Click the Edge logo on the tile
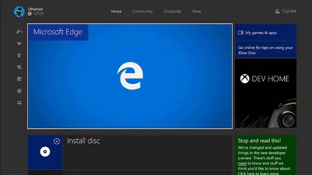This screenshot has width=312, height=175. pos(130,76)
